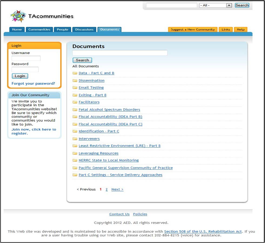The height and width of the screenshot is (243, 265).
Task: Open the Discussions tab
Action: [84, 30]
